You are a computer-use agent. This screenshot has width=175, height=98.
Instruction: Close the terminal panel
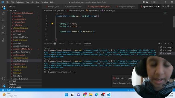(x=172, y=44)
